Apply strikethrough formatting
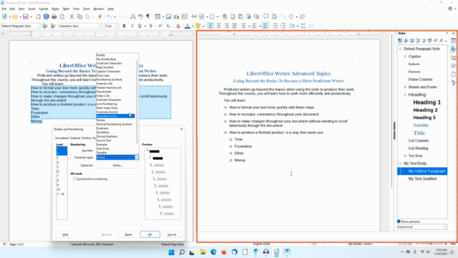This screenshot has width=458, height=258. pyautogui.click(x=151, y=26)
